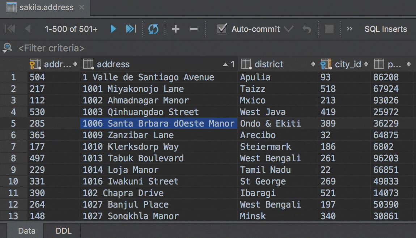Select the cell '1003 Qinhuangdao Street'
Screen dimensions: 416x238
pos(159,112)
